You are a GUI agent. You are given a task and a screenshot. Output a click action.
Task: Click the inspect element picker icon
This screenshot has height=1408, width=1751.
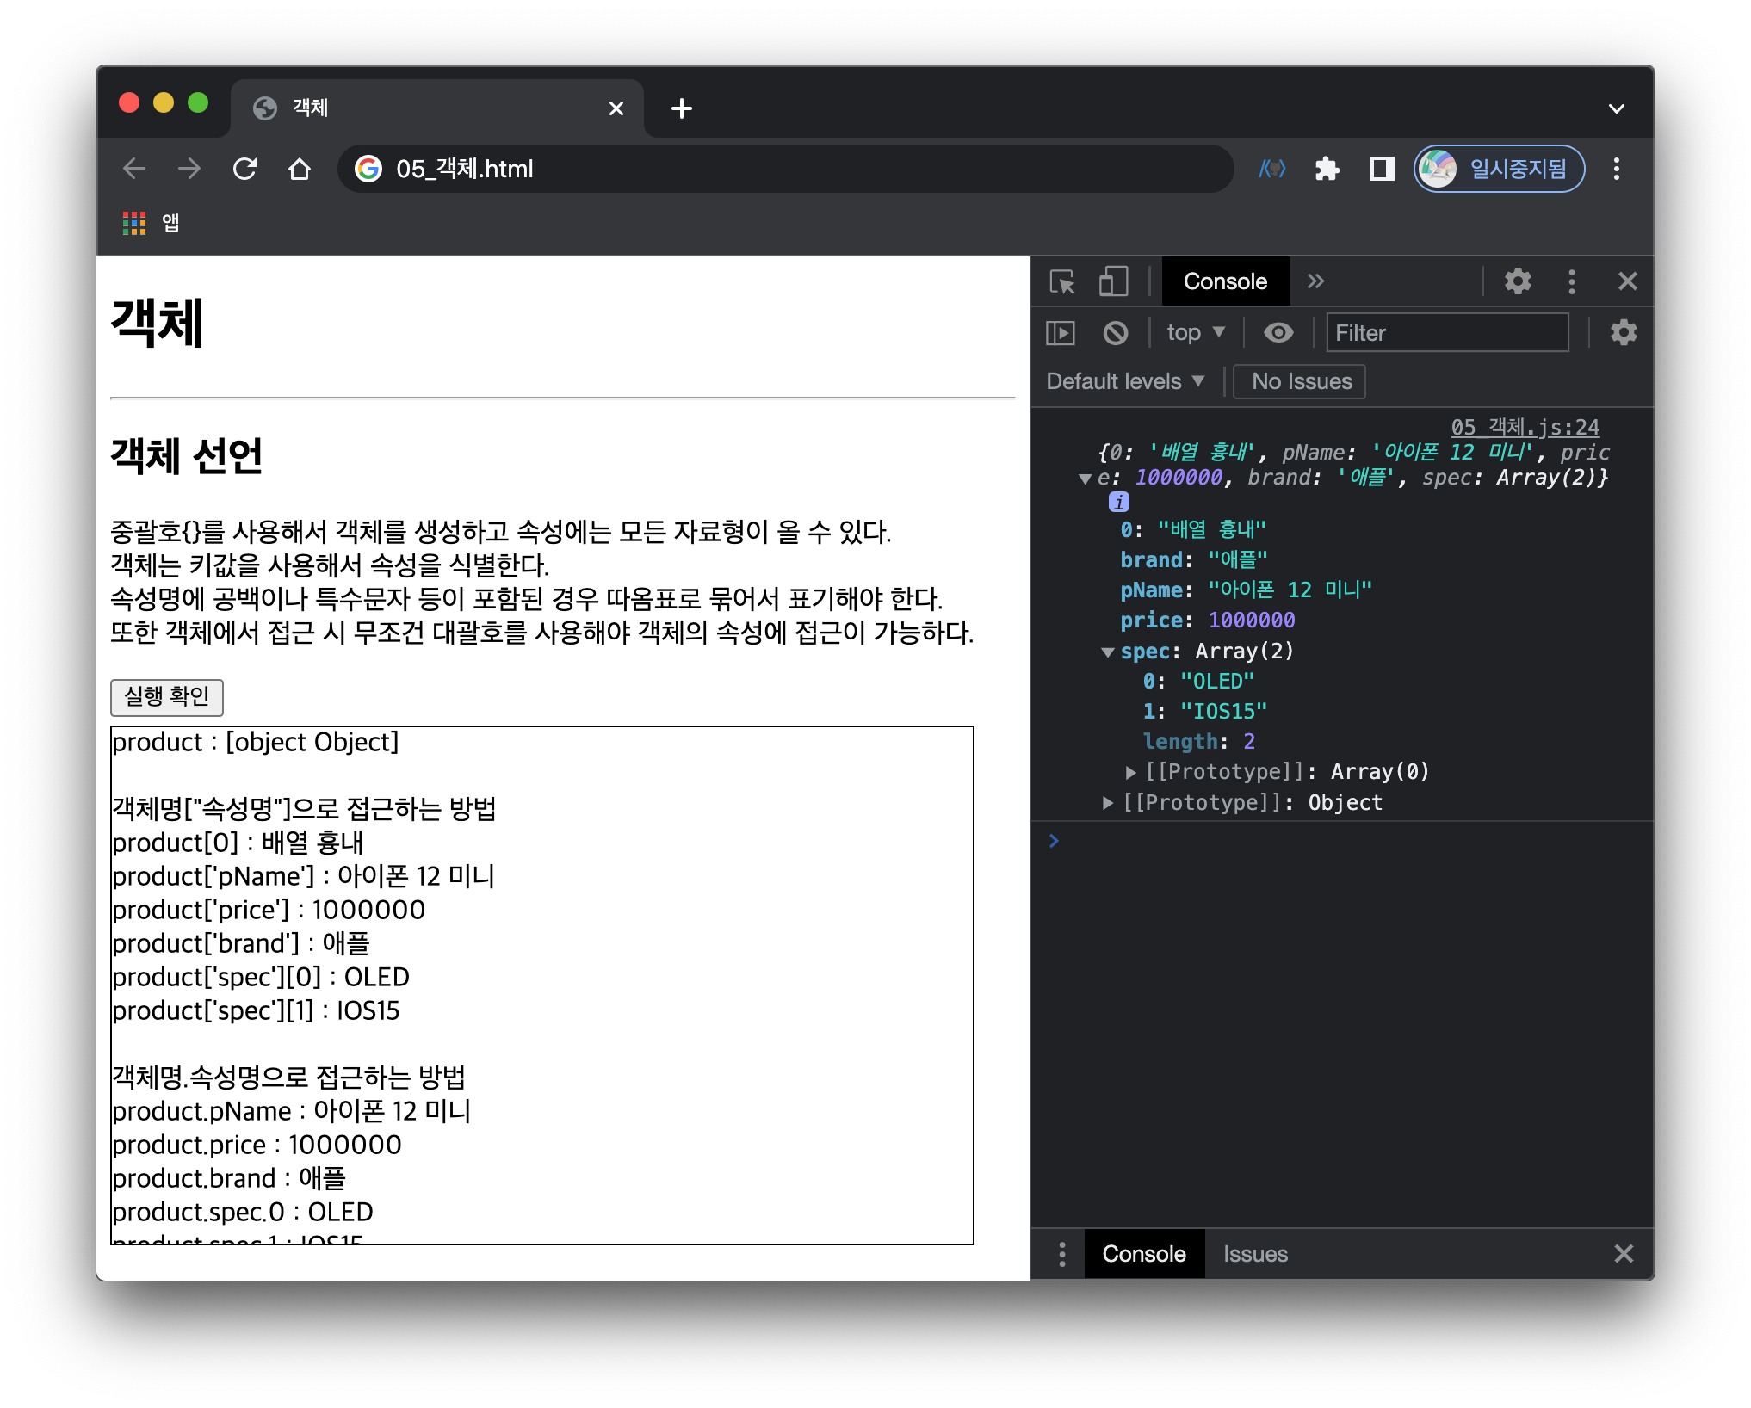click(x=1062, y=281)
